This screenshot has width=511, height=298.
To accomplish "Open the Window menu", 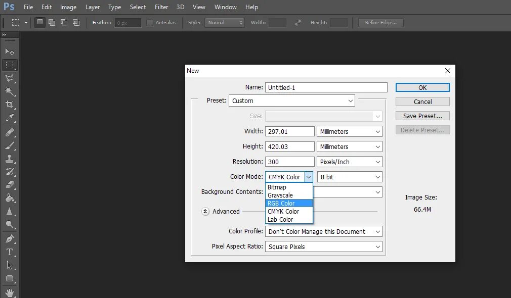I will [x=225, y=7].
